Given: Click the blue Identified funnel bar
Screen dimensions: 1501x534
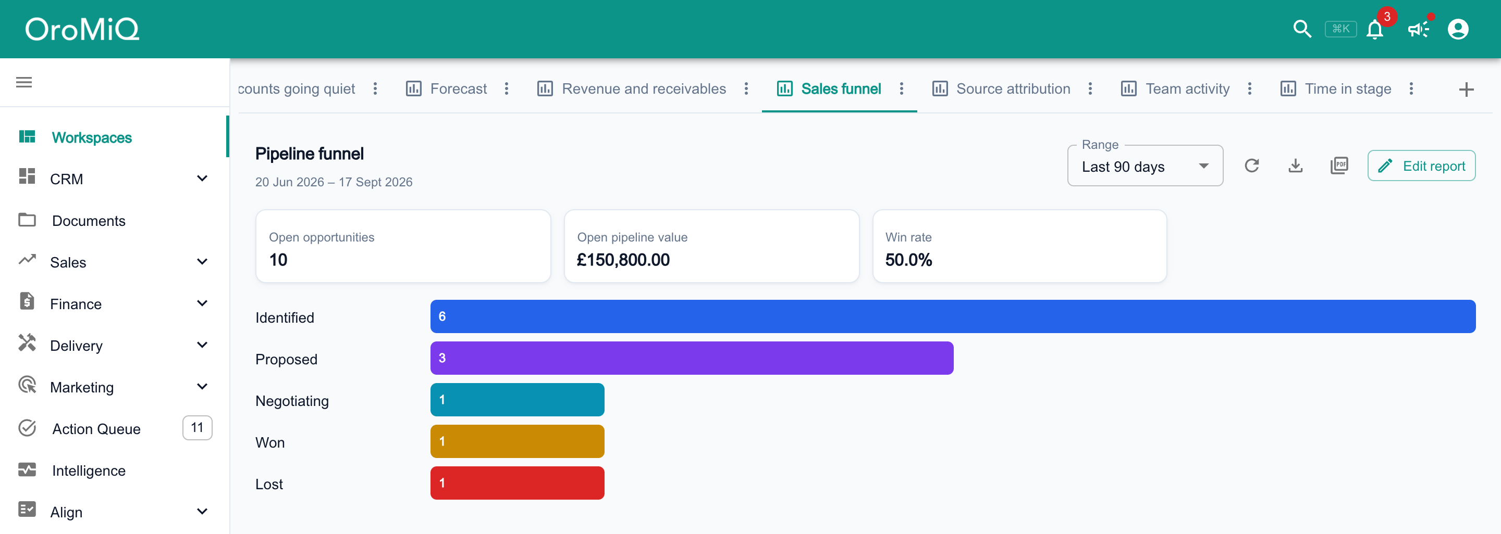Looking at the screenshot, I should click(x=953, y=316).
